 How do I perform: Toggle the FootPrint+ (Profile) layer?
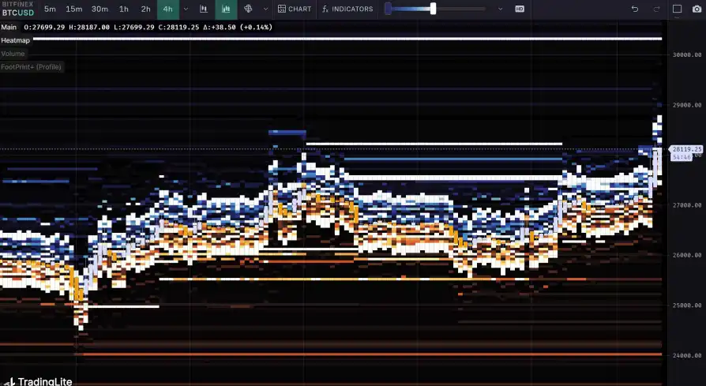(31, 67)
